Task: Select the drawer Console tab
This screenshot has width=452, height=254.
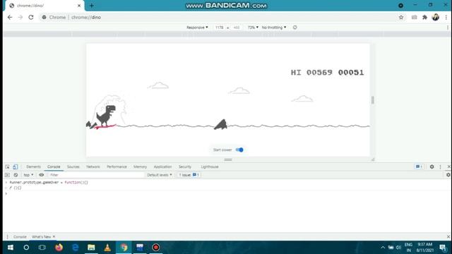Action: pyautogui.click(x=20, y=237)
